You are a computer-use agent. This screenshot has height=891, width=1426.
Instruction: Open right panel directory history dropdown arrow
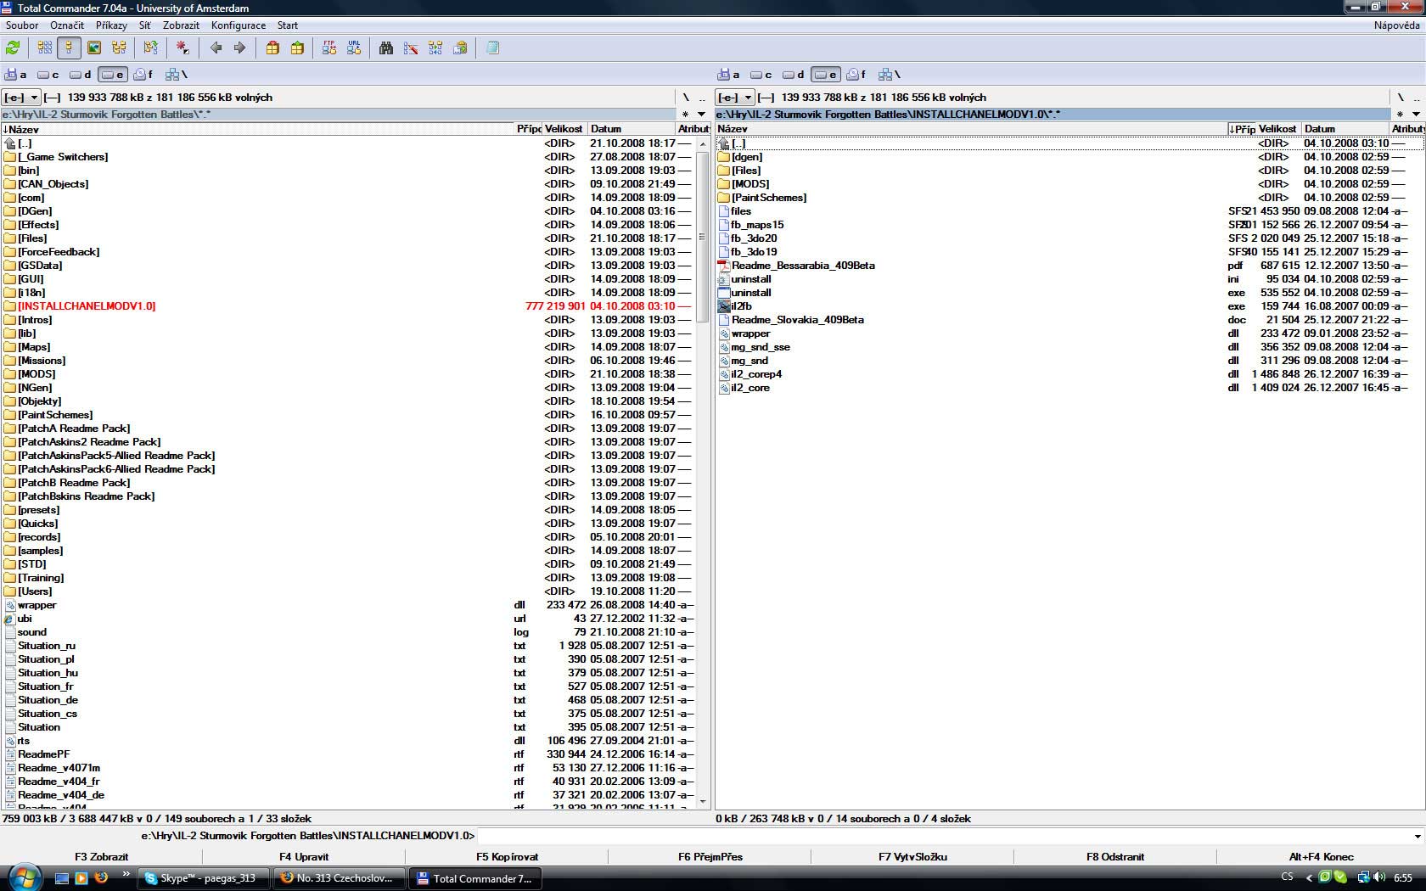1415,115
